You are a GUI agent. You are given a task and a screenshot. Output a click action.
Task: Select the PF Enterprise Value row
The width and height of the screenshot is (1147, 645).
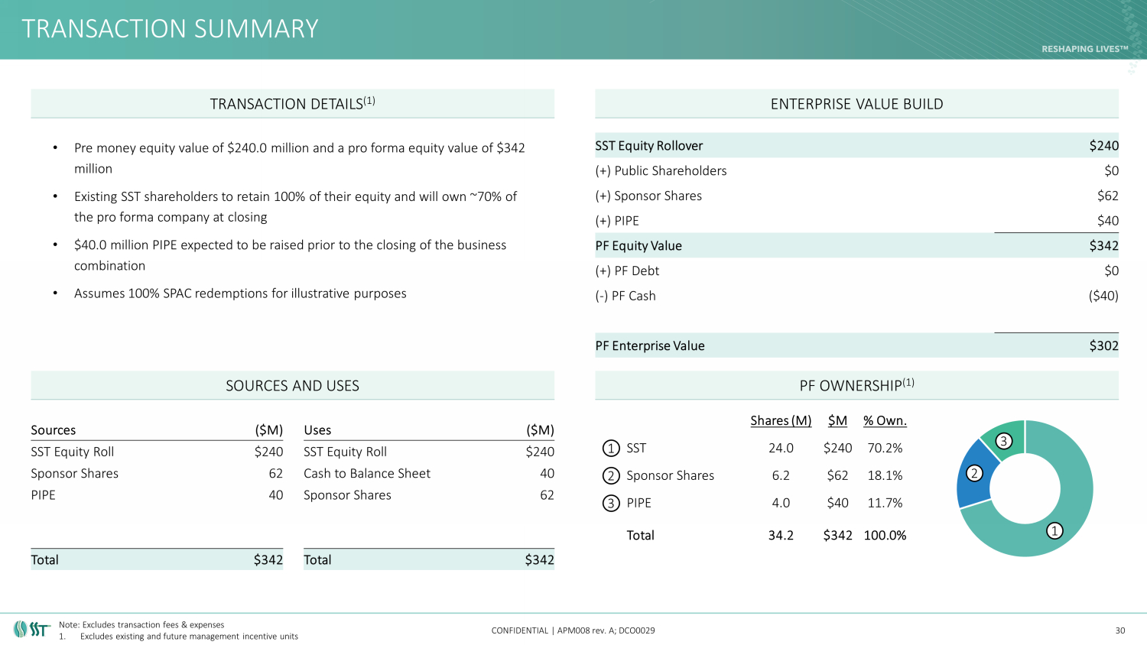[x=856, y=345]
